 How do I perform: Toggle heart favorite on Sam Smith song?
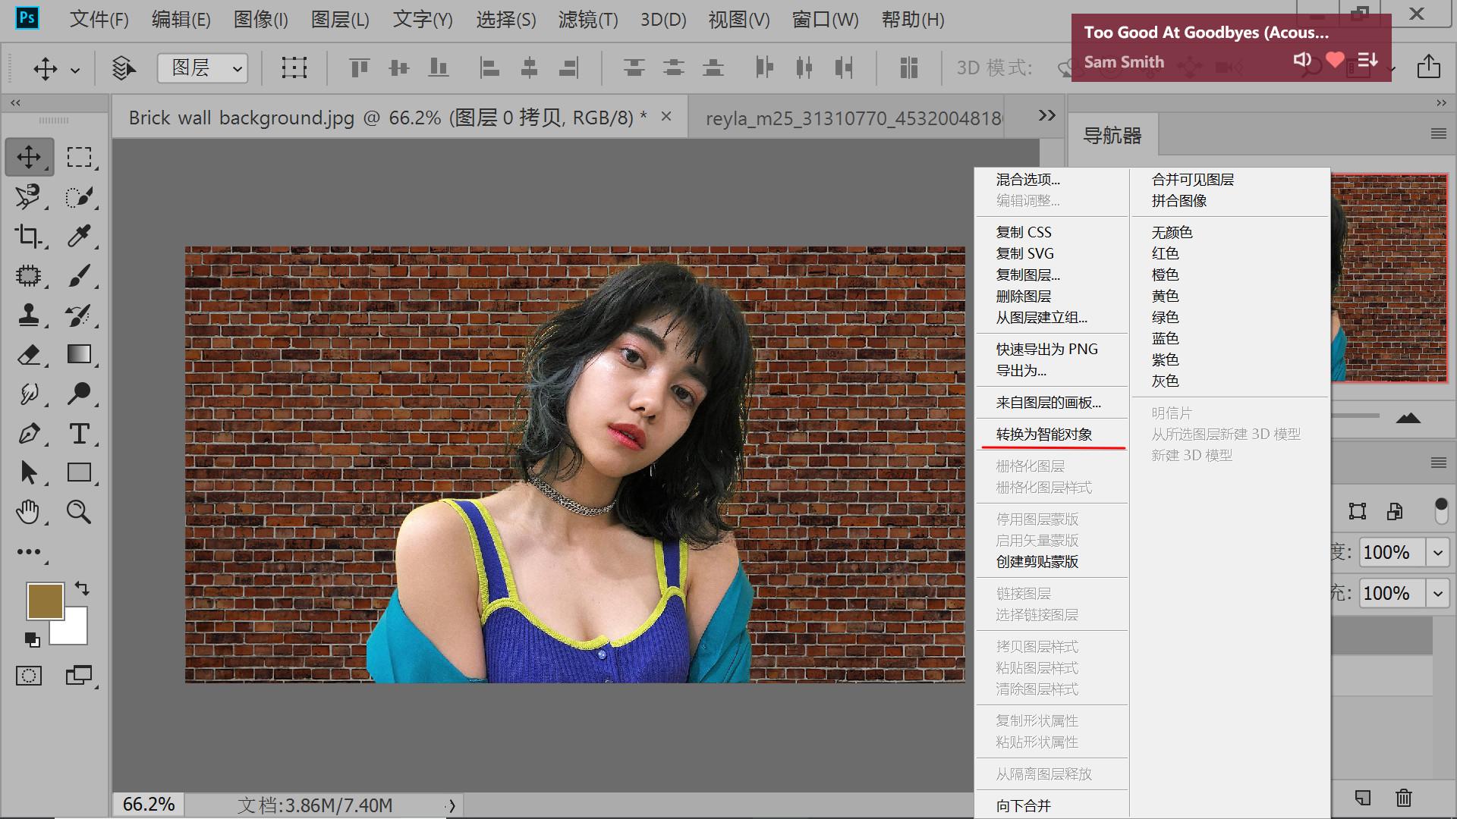click(1335, 60)
